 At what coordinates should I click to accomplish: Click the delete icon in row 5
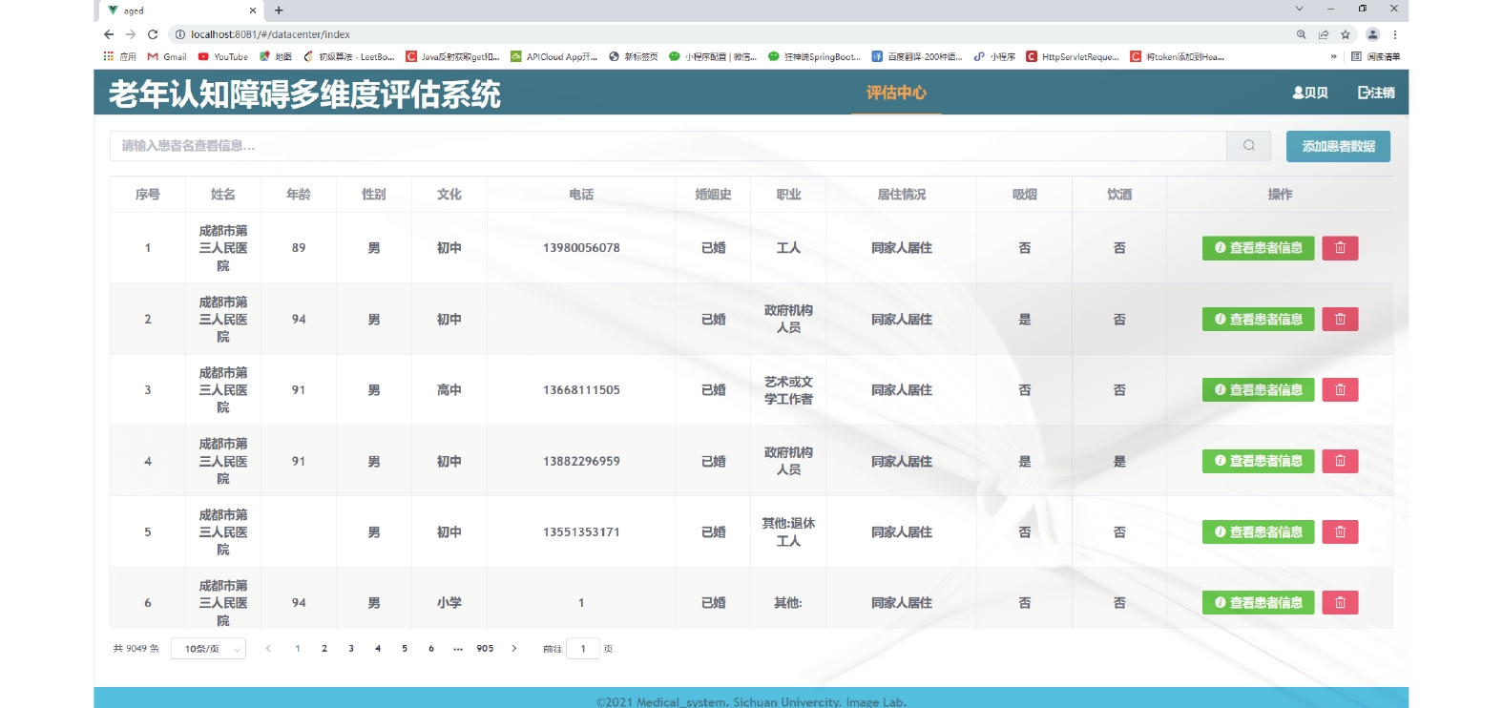[1340, 531]
